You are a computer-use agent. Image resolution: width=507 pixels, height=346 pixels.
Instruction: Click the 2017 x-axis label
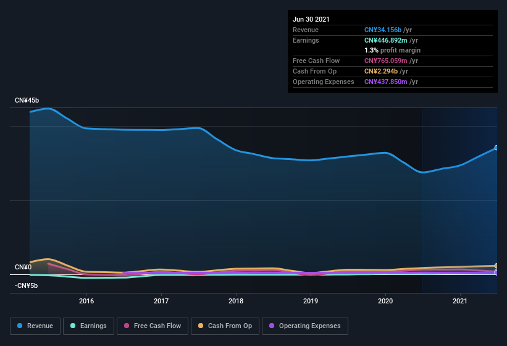point(161,301)
